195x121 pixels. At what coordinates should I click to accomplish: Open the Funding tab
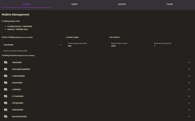(x=26, y=4)
